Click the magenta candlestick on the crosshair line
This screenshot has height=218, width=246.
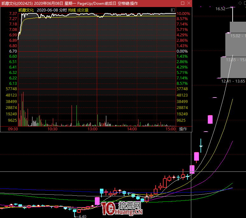tap(192, 169)
